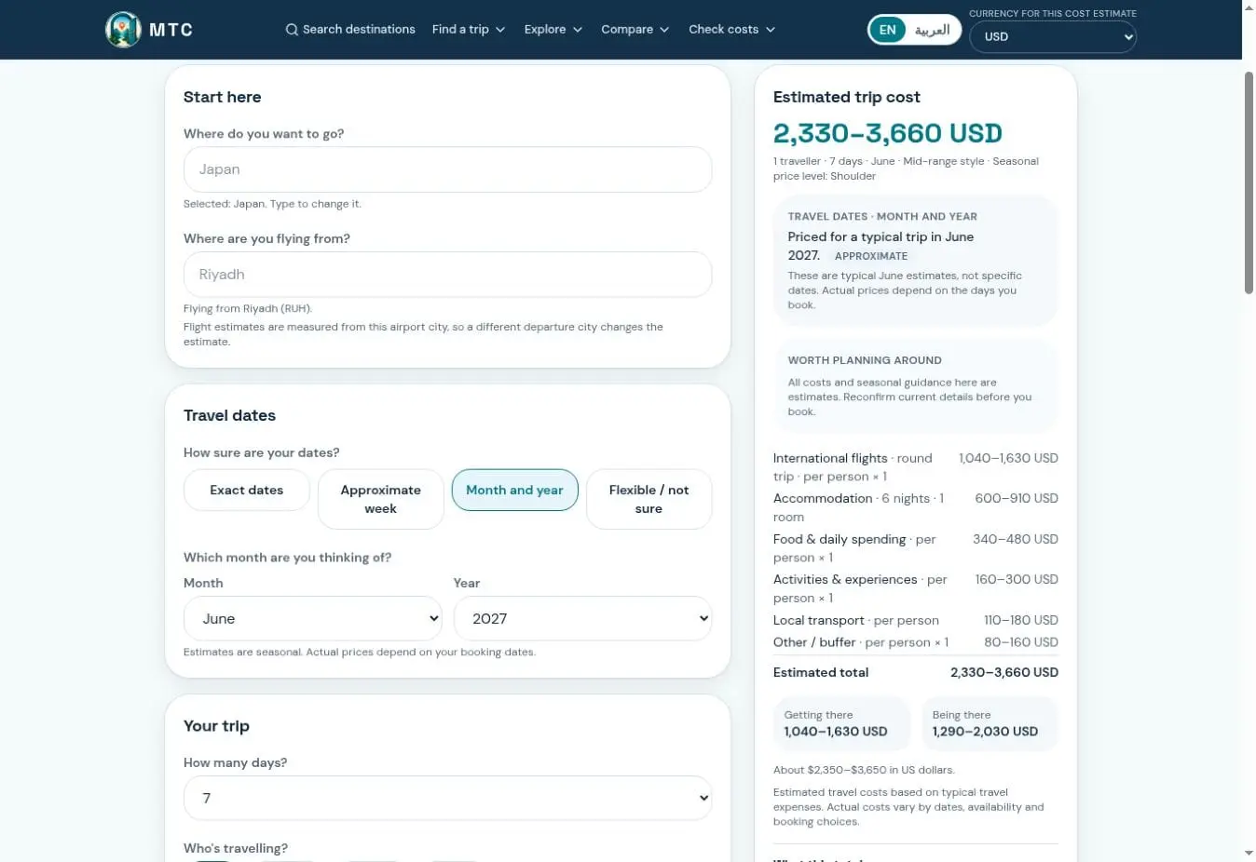Click the Compare chevron arrow
Screen dimensions: 1256x862
tap(664, 30)
